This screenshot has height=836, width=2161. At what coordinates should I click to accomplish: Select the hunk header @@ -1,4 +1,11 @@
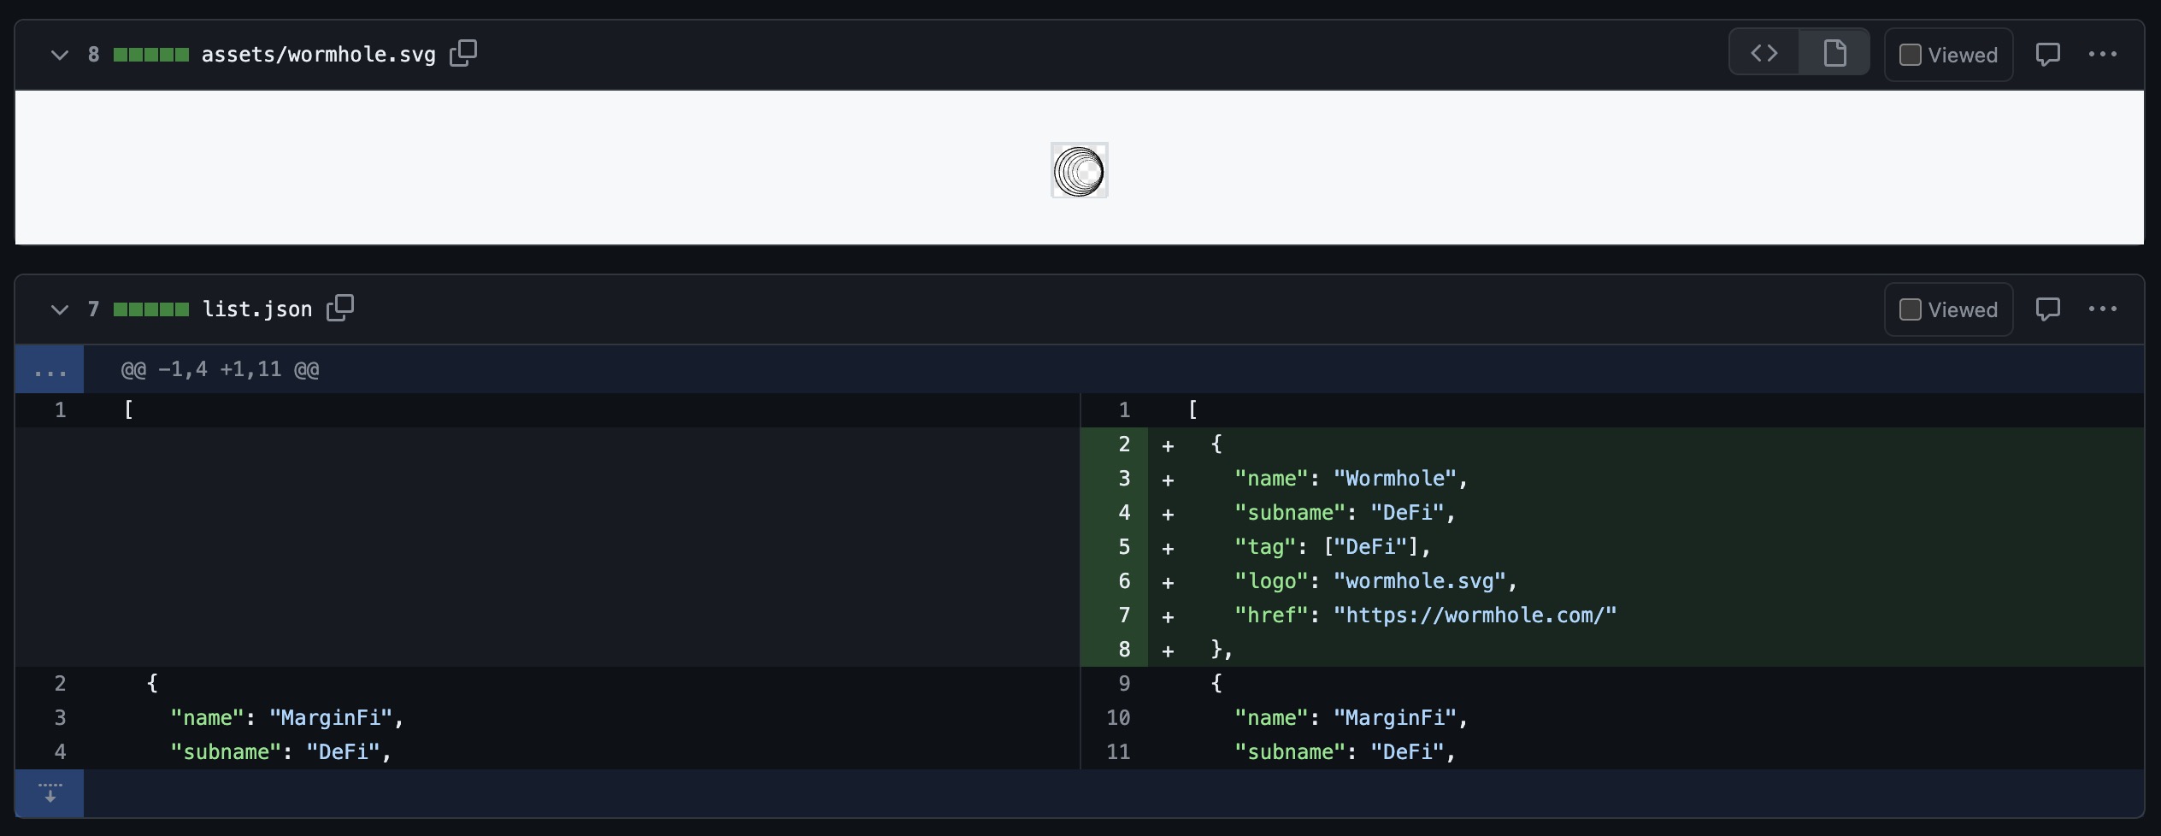tap(221, 369)
